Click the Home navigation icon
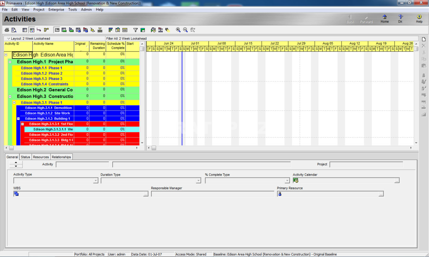429x257 pixels. tap(385, 19)
